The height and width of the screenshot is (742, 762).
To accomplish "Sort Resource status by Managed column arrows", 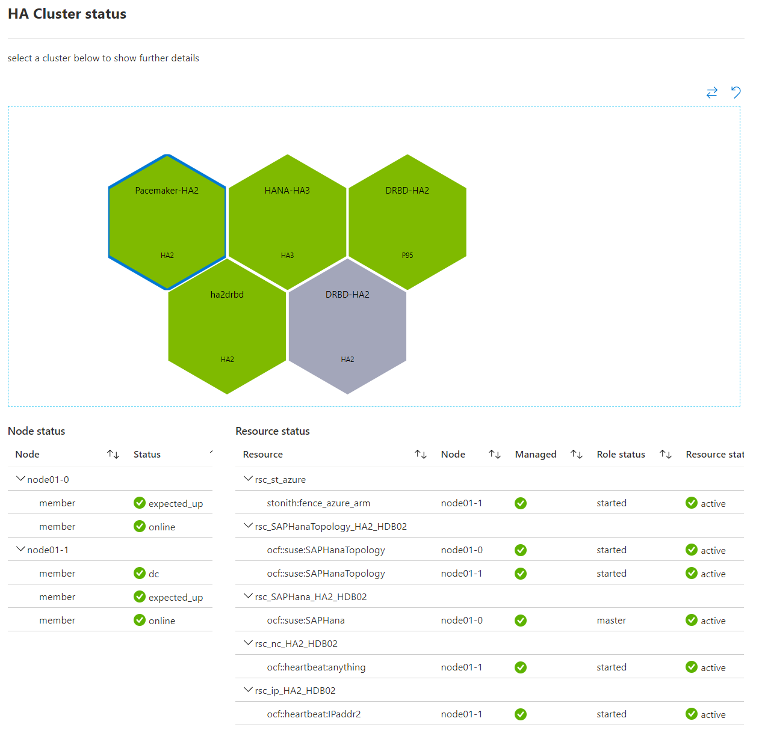I will 577,454.
